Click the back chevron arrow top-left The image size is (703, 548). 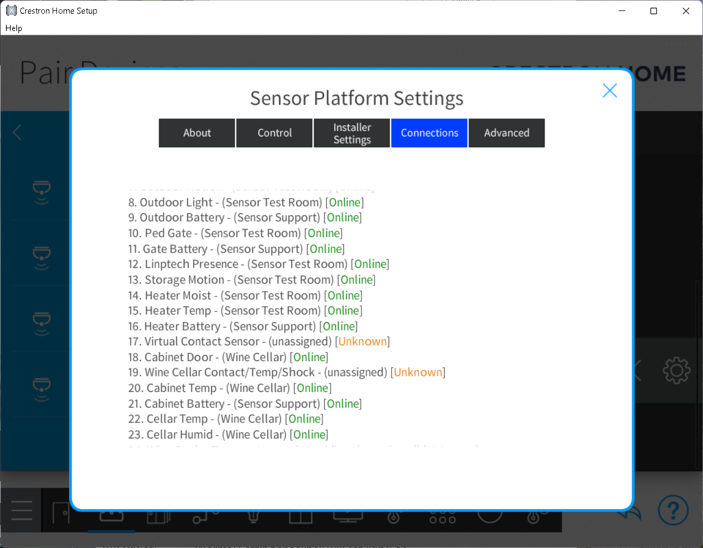click(x=18, y=132)
